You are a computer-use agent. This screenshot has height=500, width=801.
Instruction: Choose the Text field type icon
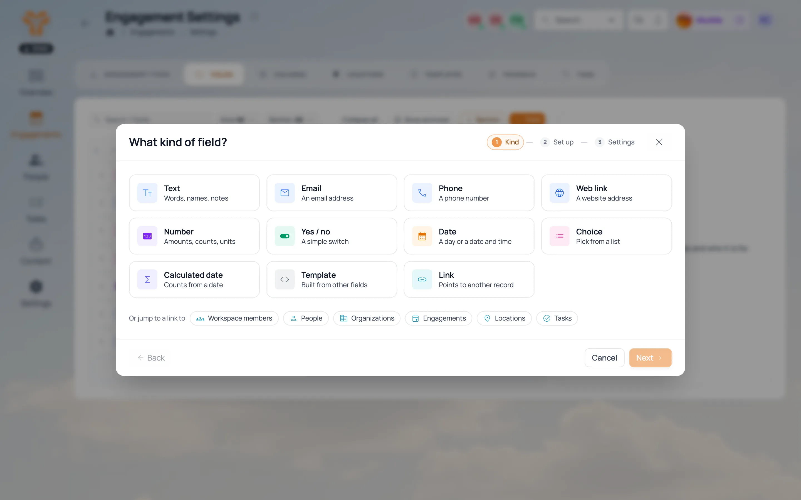tap(147, 193)
